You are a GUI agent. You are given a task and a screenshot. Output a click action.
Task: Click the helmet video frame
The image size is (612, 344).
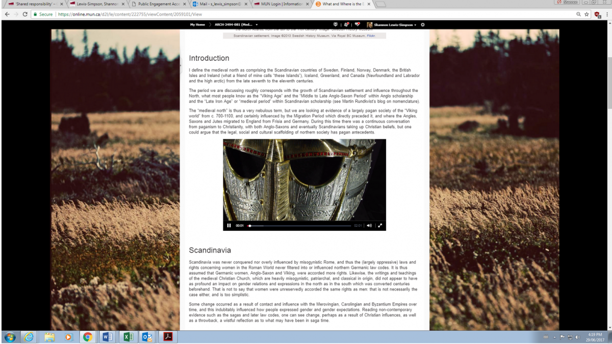coord(304,180)
